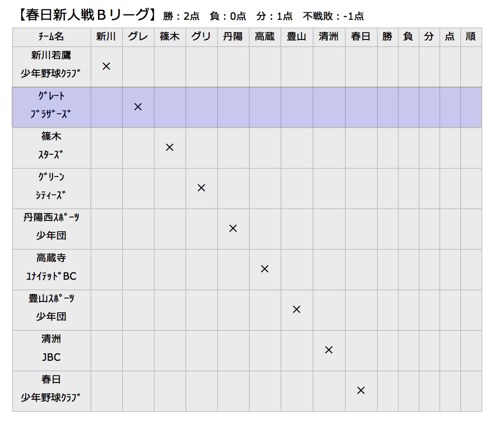Click the グリ column header
Screen dimensions: 495x426
[x=201, y=37]
